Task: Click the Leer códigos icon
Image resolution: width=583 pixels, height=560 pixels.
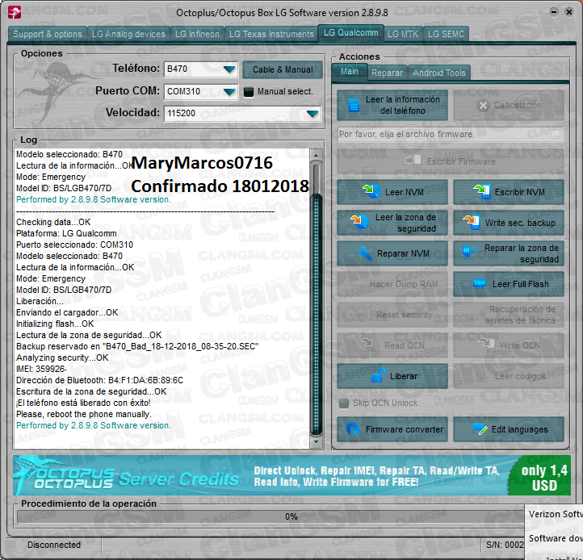Action: click(482, 377)
